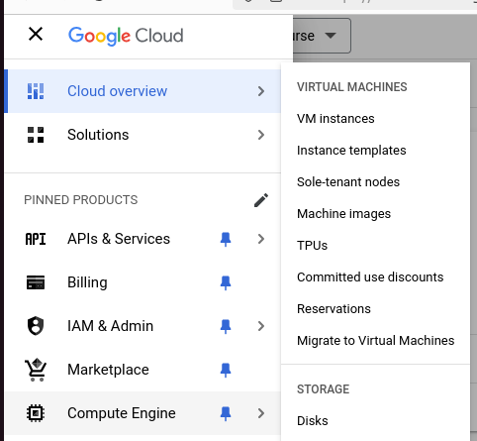Go to TPUs
This screenshot has height=441, width=477.
click(375, 246)
